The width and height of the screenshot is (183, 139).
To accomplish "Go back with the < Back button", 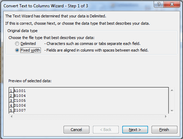I will point(106,130).
